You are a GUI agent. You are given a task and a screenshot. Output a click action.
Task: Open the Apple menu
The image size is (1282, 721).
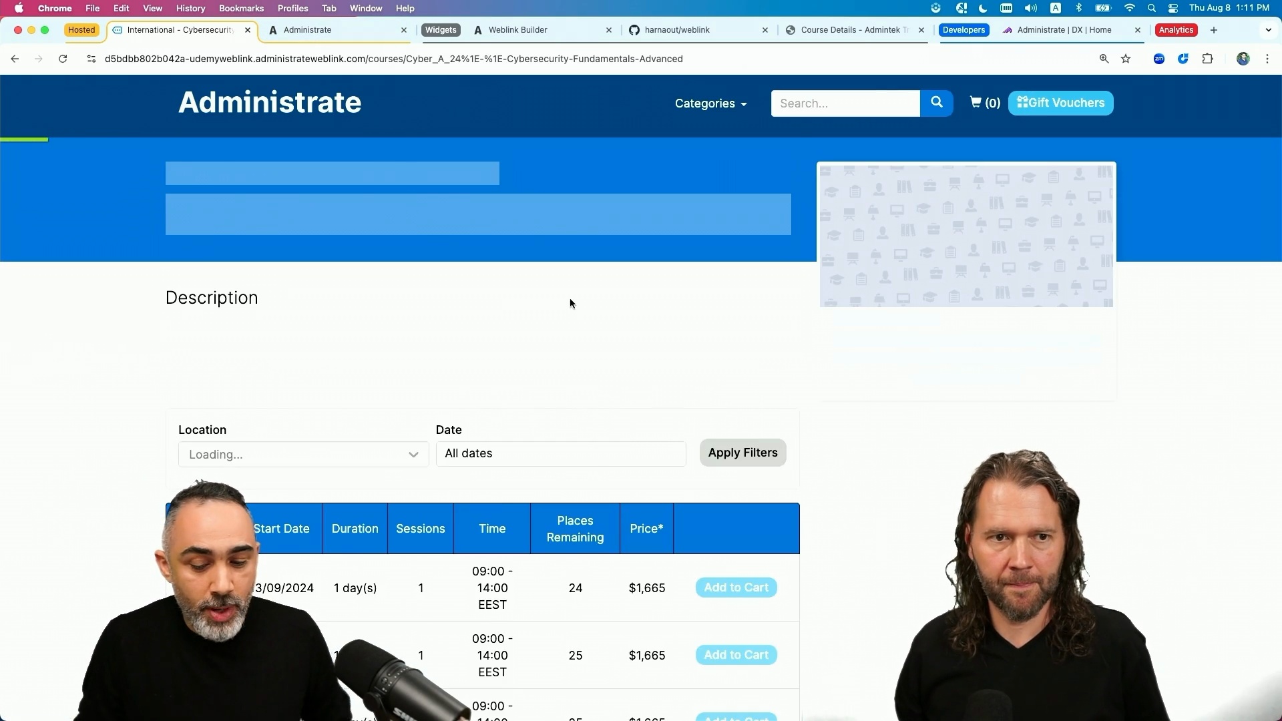(x=19, y=8)
